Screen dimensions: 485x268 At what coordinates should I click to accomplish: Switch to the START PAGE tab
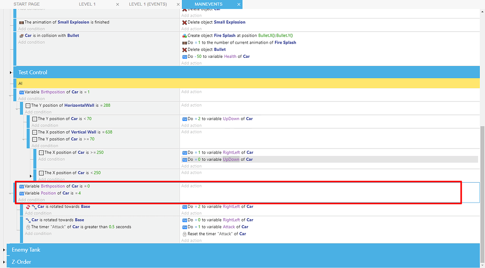pyautogui.click(x=27, y=4)
